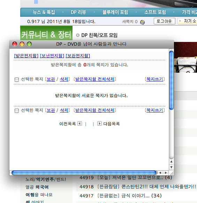Image resolution: width=197 pixels, height=203 pixels.
Task: Click the photo thumbnail behind the popup
Action: [185, 57]
